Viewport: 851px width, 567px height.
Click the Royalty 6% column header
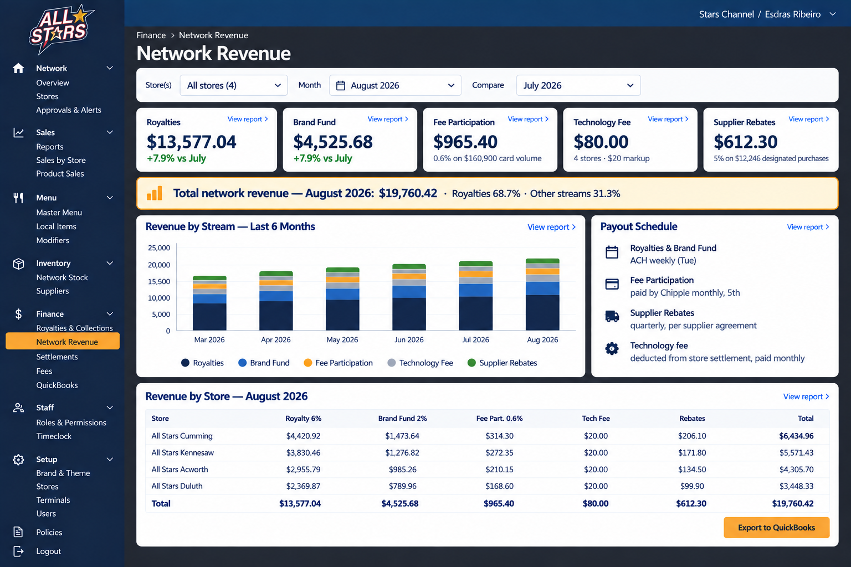click(303, 419)
